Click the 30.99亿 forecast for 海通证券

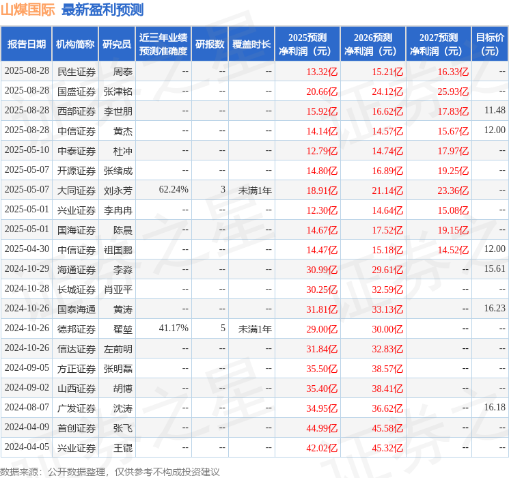pos(322,270)
